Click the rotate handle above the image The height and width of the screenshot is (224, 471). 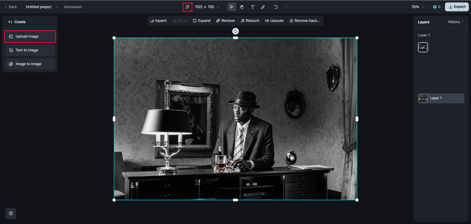pyautogui.click(x=235, y=31)
